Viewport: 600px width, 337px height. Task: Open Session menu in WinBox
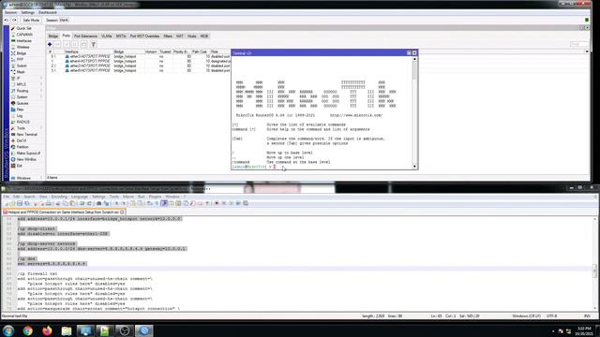point(10,12)
